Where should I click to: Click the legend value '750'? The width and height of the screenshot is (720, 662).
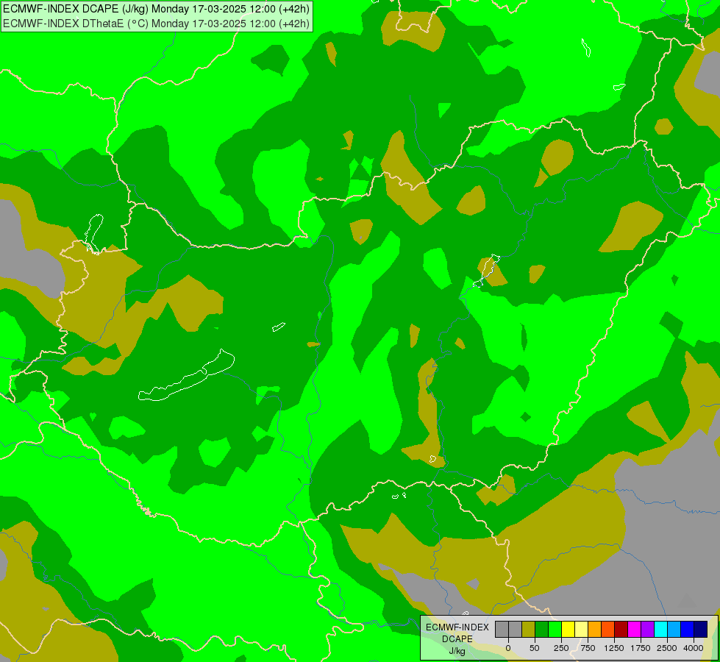[588, 648]
